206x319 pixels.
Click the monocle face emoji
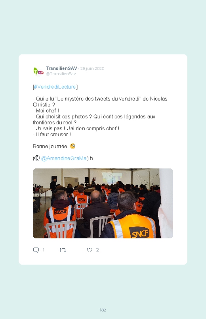[x=72, y=146]
